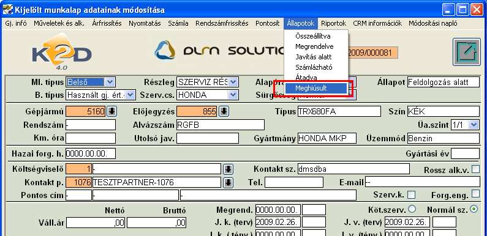Click the Állapot field Feldolgozás alatt
Screen dimensions: 487x236
click(444, 82)
